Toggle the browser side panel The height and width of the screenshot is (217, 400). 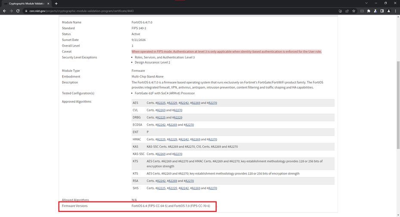(382, 11)
